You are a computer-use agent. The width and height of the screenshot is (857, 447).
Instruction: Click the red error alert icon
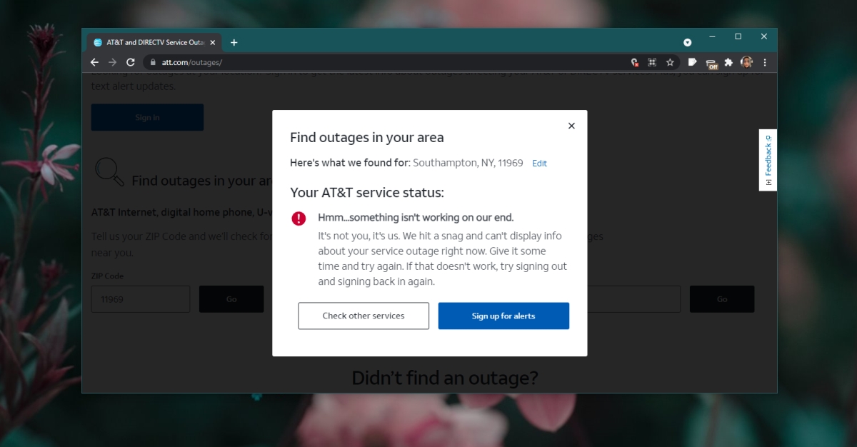coord(299,219)
